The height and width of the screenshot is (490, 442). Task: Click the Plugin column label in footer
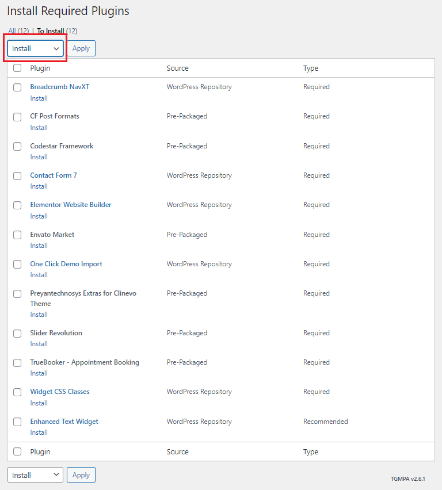(40, 451)
